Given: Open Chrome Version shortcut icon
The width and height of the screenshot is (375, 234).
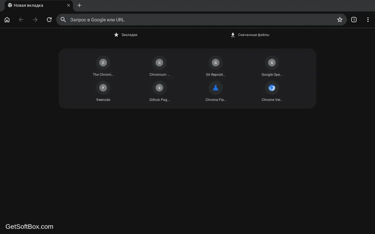Looking at the screenshot, I should [272, 88].
